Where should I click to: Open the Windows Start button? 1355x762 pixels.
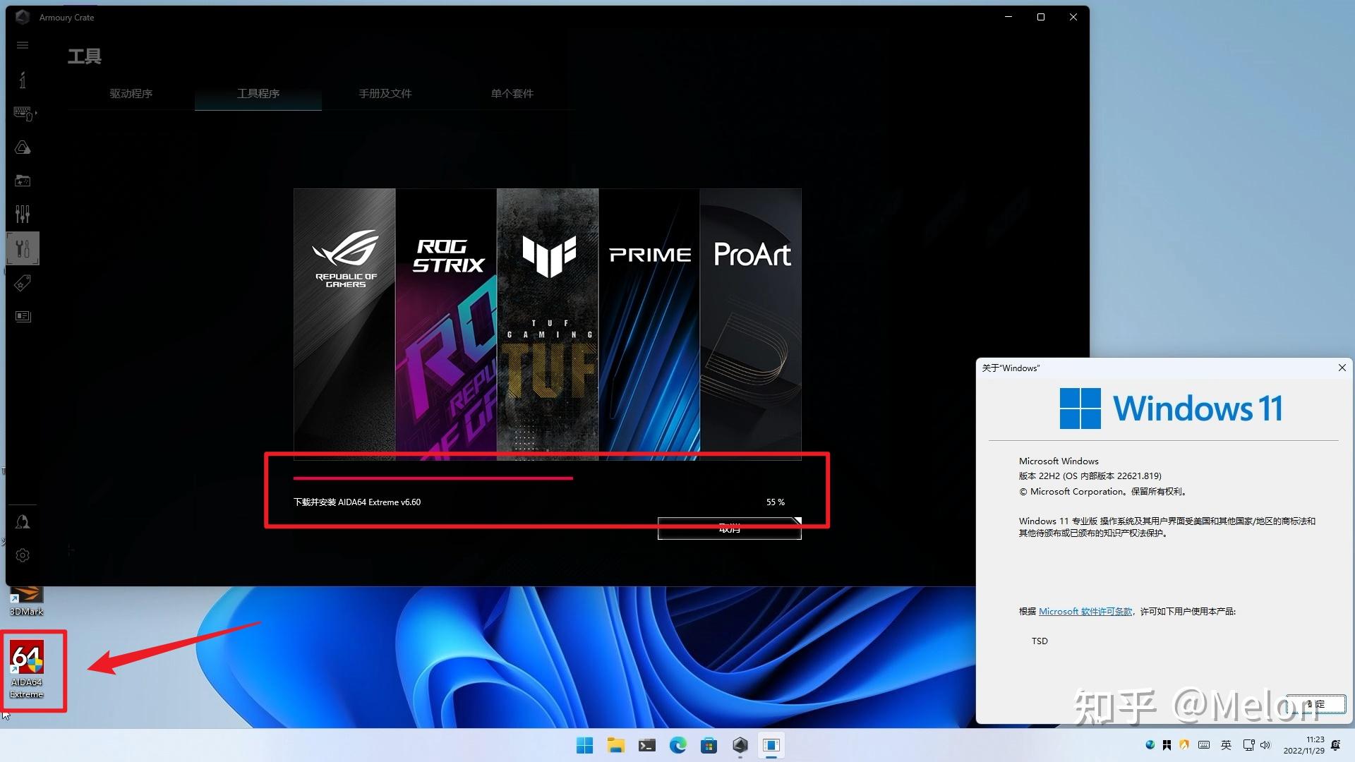tap(584, 746)
